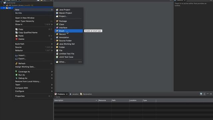Screen dimensions: 213x120
Task: Expand the Compare With submenu arrow
Action: coord(52,88)
